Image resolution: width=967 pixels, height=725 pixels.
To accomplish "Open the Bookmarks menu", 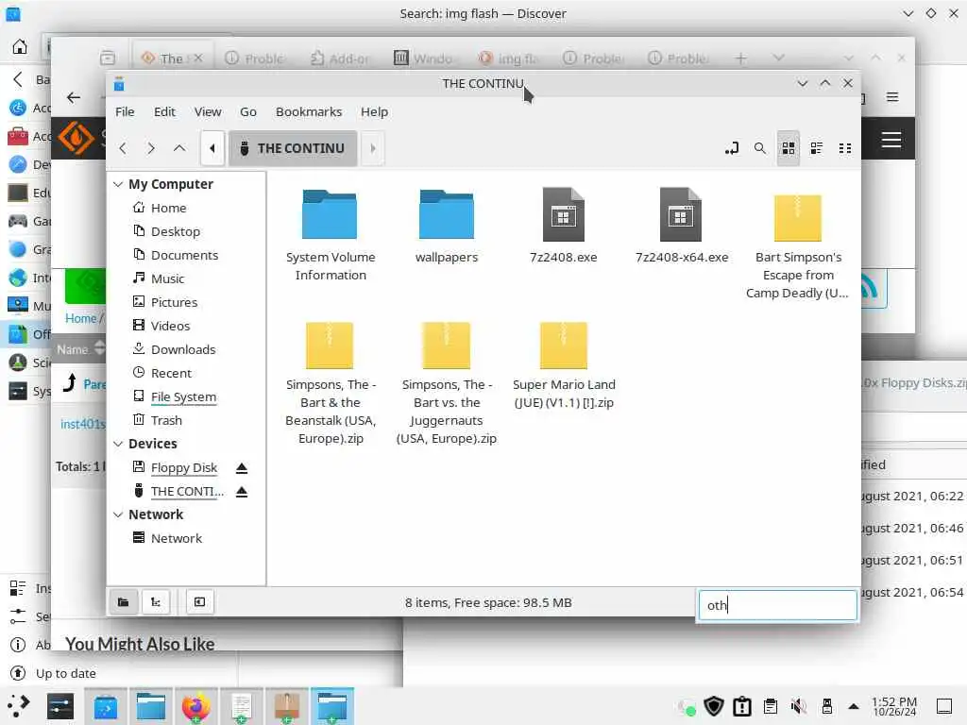I will pos(309,111).
